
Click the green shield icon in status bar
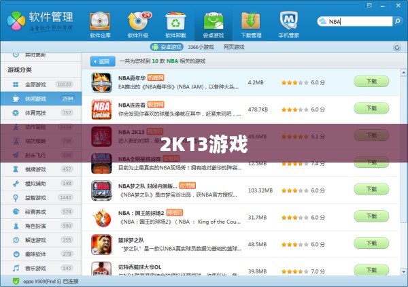16,282
